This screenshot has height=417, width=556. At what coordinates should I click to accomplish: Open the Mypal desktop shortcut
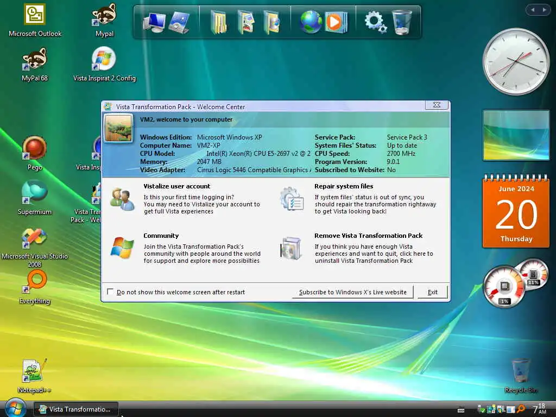104,20
